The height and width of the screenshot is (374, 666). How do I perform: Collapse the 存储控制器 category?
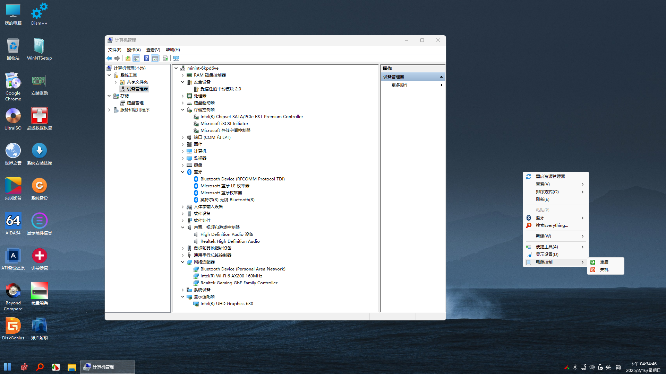(x=183, y=110)
